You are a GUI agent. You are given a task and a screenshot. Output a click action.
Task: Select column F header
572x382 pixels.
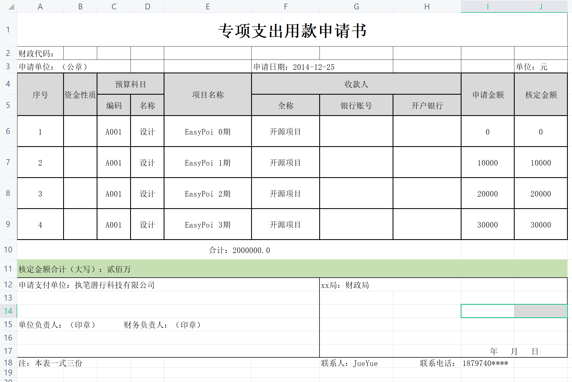285,6
